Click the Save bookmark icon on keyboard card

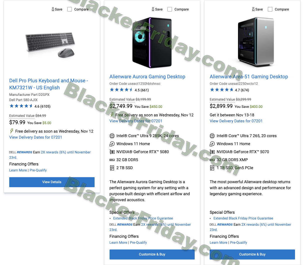tap(53, 10)
